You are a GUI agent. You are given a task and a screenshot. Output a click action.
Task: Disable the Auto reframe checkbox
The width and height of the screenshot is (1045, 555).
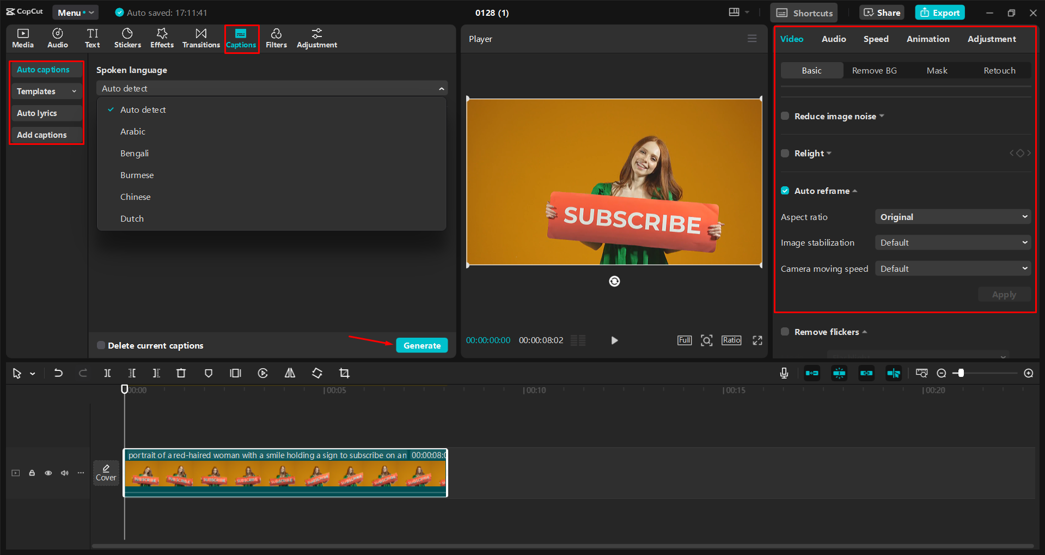(x=785, y=191)
